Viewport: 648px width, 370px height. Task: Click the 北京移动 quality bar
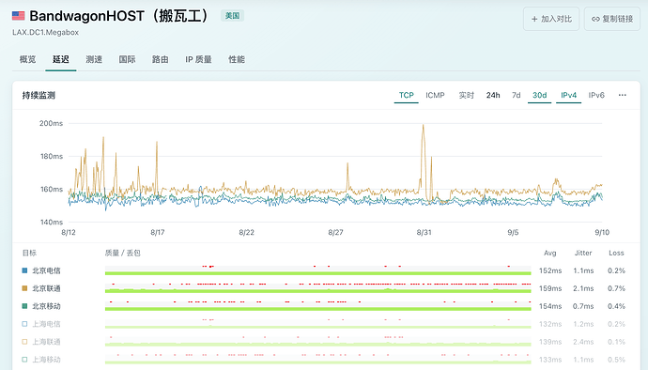pyautogui.click(x=317, y=306)
